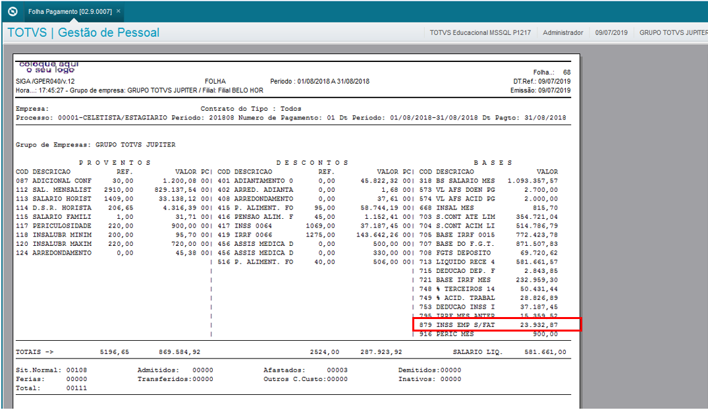
Task: Click the PROVENTOS column heading
Action: pos(115,163)
